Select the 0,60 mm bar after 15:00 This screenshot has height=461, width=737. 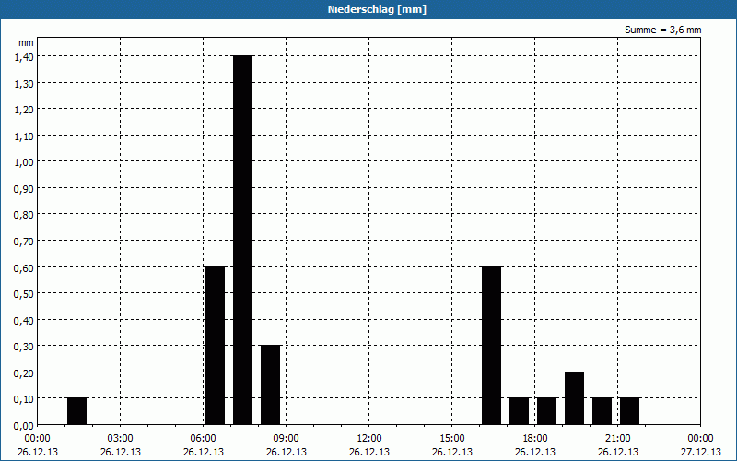tap(491, 346)
